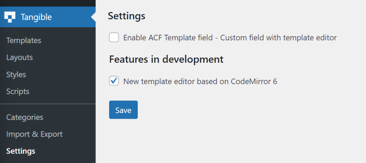
Task: Go to Layouts in the sidebar
Action: 19,57
